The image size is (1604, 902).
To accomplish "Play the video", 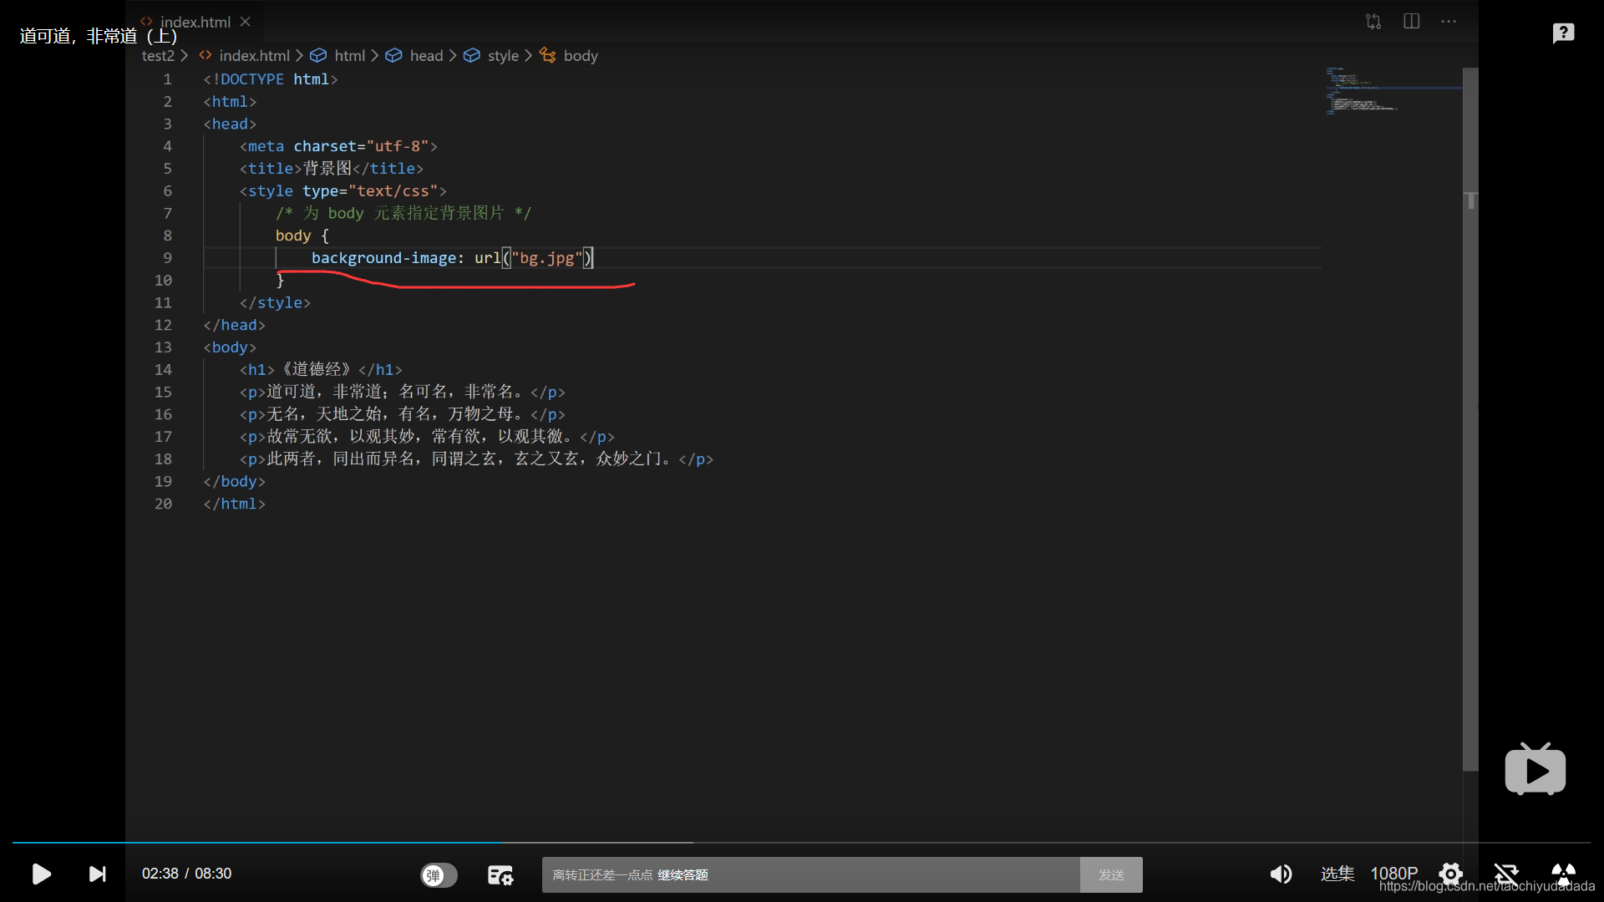I will (41, 874).
